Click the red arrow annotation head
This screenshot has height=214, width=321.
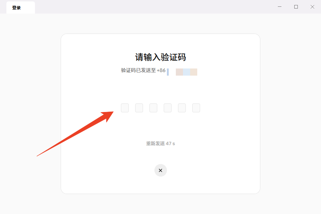point(108,116)
